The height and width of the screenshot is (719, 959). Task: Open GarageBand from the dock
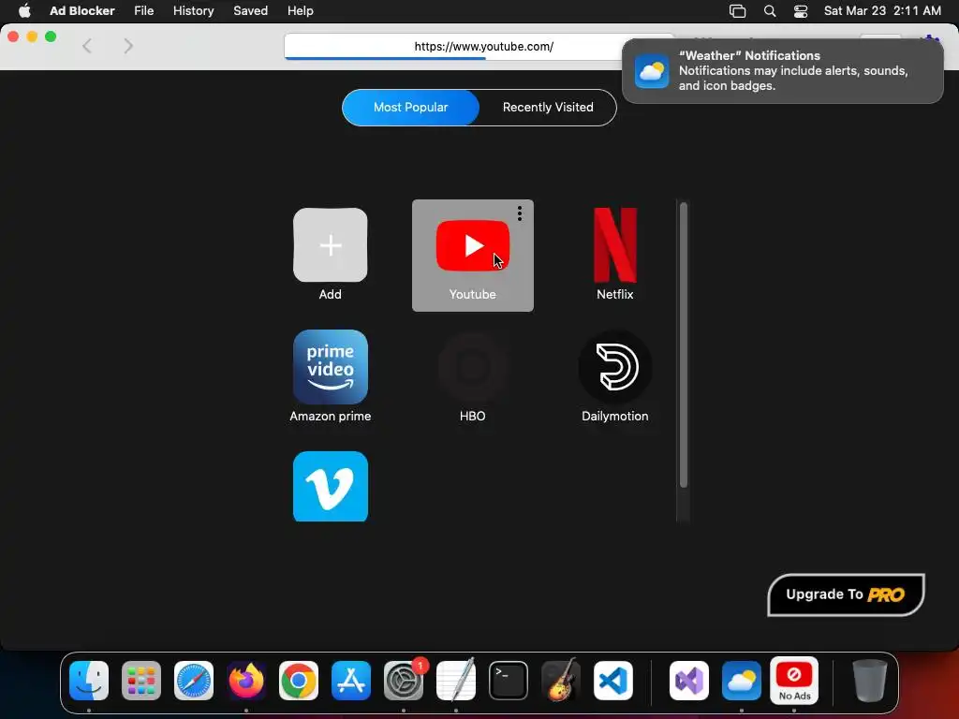pyautogui.click(x=561, y=681)
